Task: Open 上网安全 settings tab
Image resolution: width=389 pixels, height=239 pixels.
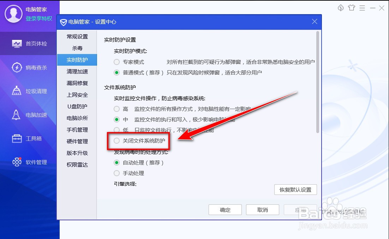Action: point(77,95)
